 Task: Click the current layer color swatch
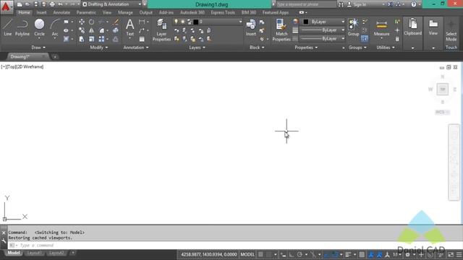tap(195, 22)
